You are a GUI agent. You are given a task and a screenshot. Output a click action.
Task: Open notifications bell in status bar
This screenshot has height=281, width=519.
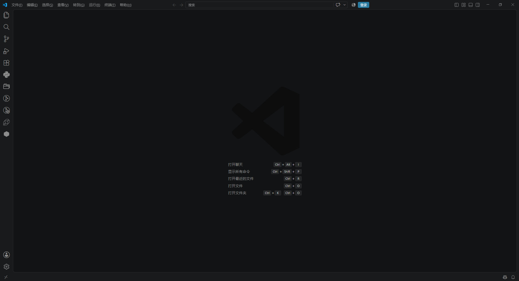point(513,277)
